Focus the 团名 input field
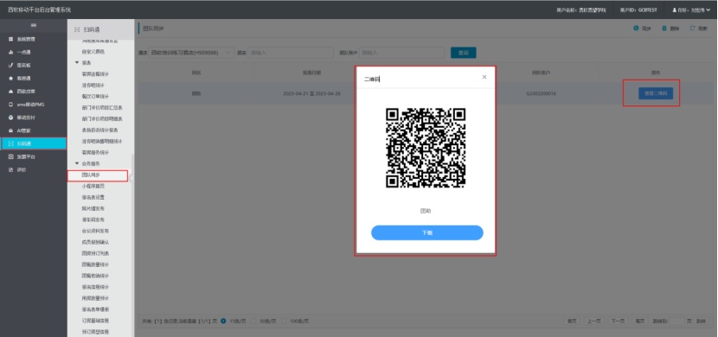This screenshot has width=718, height=337. 291,53
